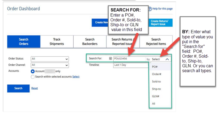Click the Create Return/Report Issue button
The width and height of the screenshot is (224, 120).
click(160, 23)
